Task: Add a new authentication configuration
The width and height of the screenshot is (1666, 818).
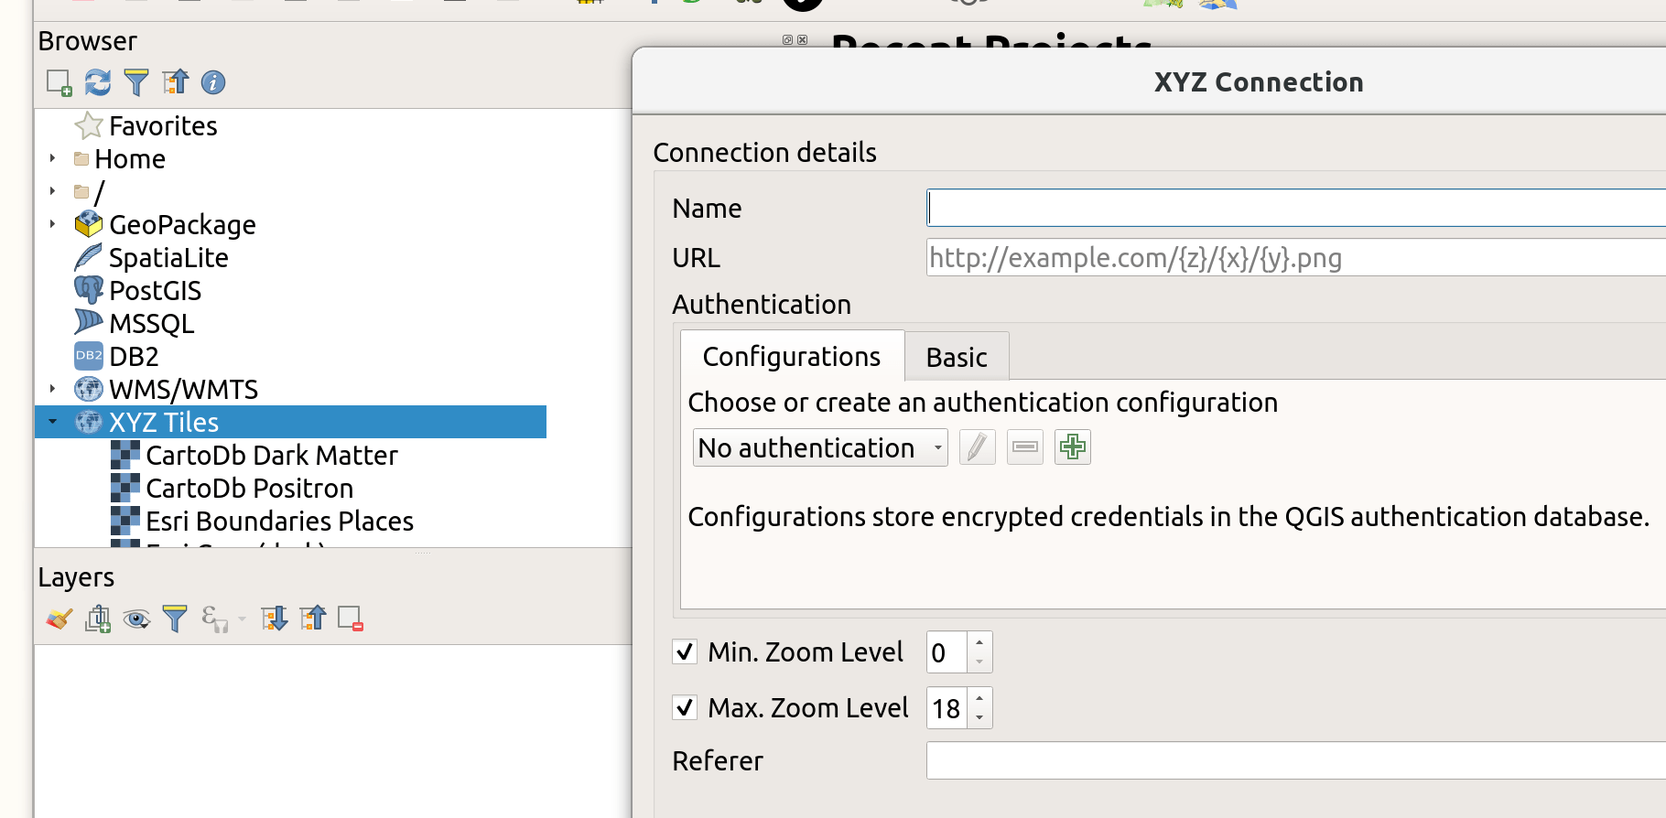Action: pyautogui.click(x=1072, y=447)
